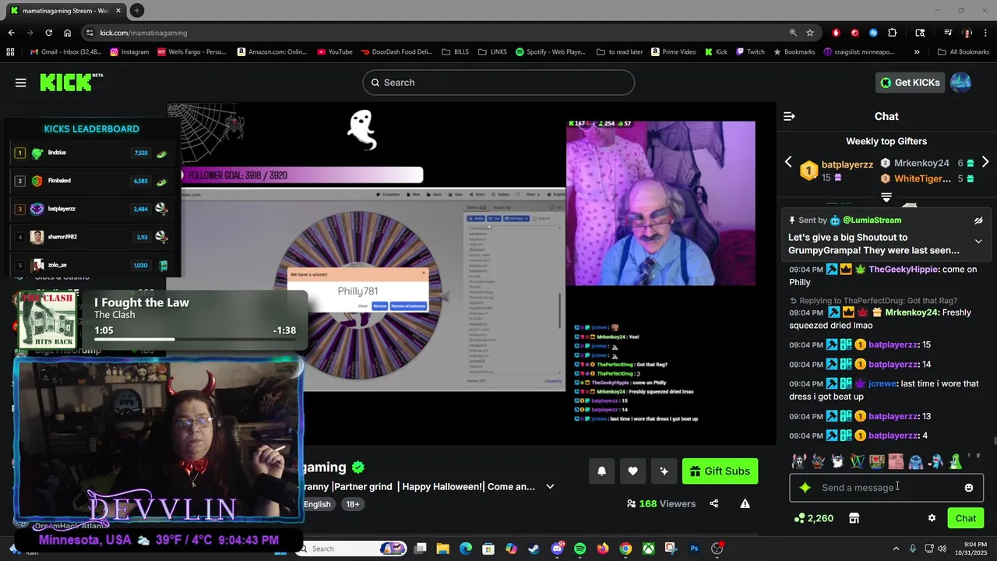Open the chat shop icon
Viewport: 997px width, 561px height.
[x=854, y=518]
